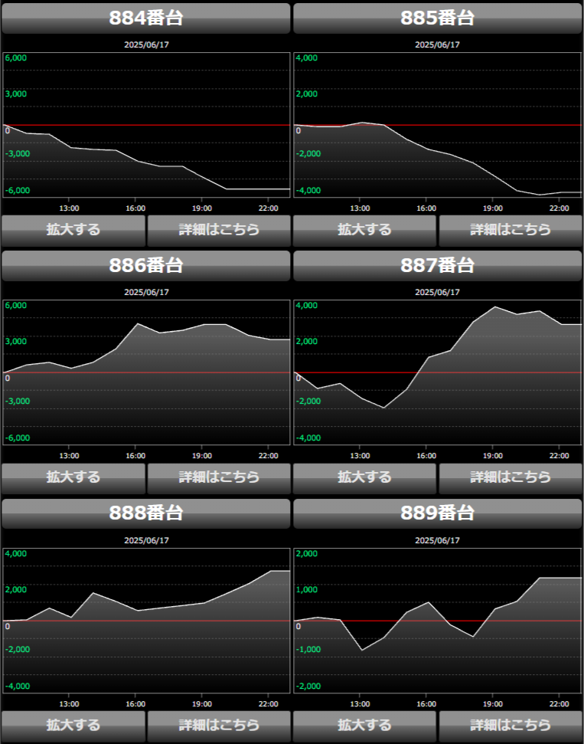584x744 pixels.
Task: Click the 22:00 time label under 885 graph
Action: pos(560,208)
